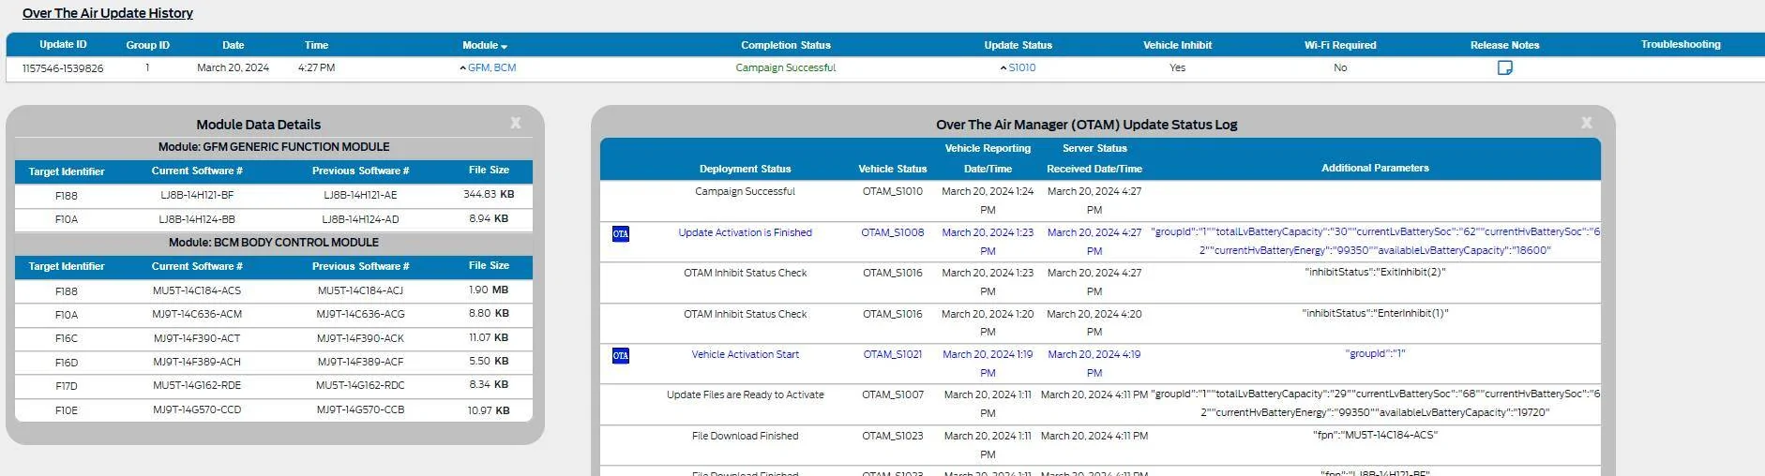Select current software MJ9T-14C636-ACM
Image resolution: width=1765 pixels, height=476 pixels.
[x=197, y=314]
